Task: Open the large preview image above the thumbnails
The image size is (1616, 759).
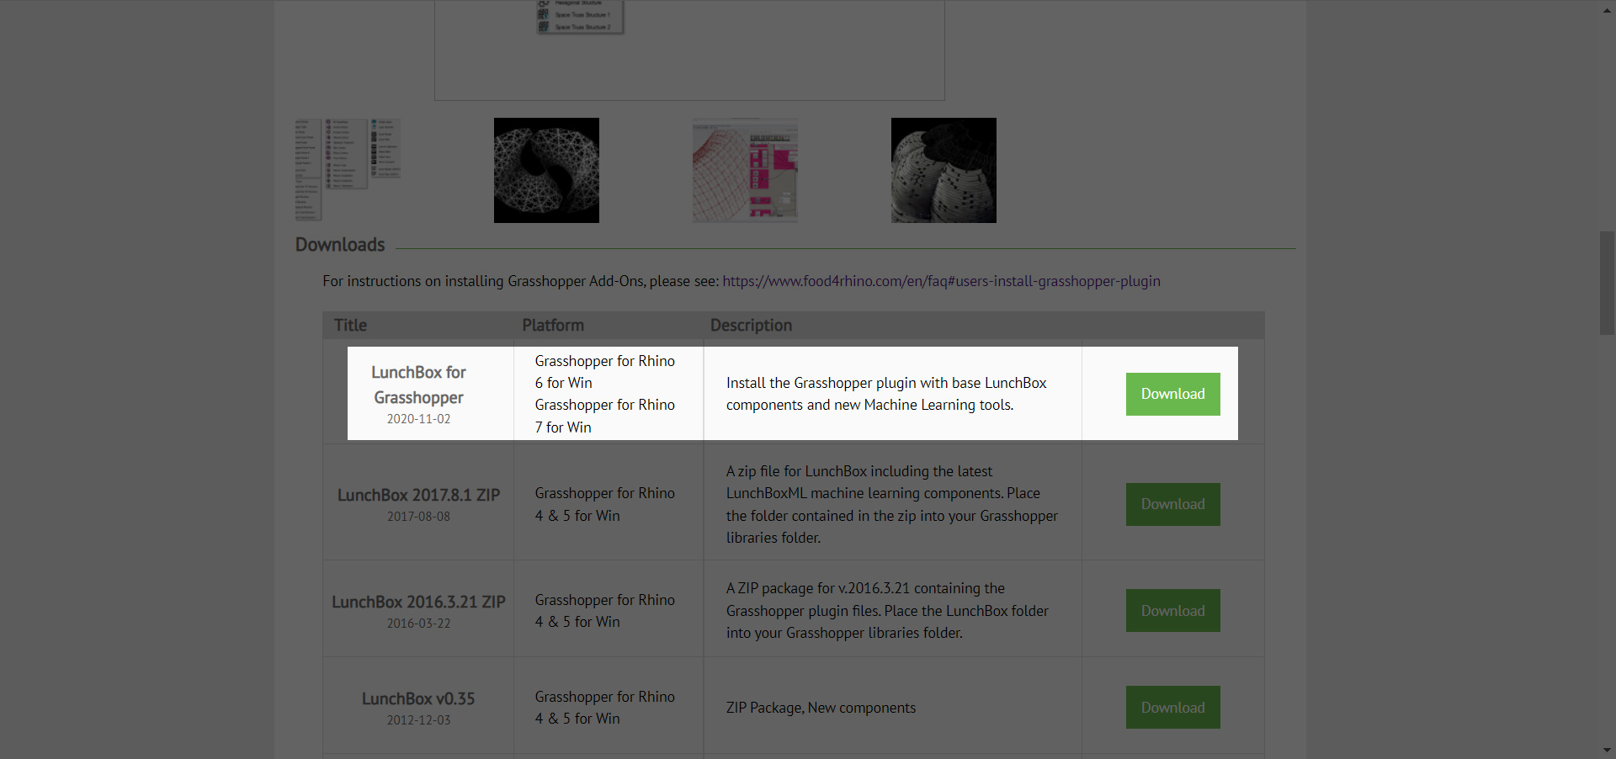Action: pyautogui.click(x=689, y=50)
